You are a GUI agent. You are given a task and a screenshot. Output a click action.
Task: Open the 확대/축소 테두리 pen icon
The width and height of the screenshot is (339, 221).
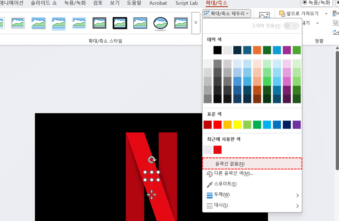[207, 13]
